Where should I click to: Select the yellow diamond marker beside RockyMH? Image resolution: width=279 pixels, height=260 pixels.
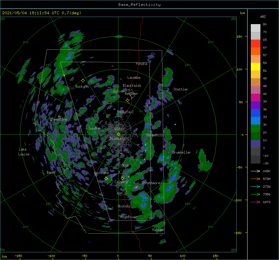[x=83, y=81]
